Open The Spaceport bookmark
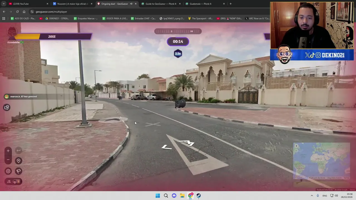The height and width of the screenshot is (200, 356). click(x=200, y=19)
